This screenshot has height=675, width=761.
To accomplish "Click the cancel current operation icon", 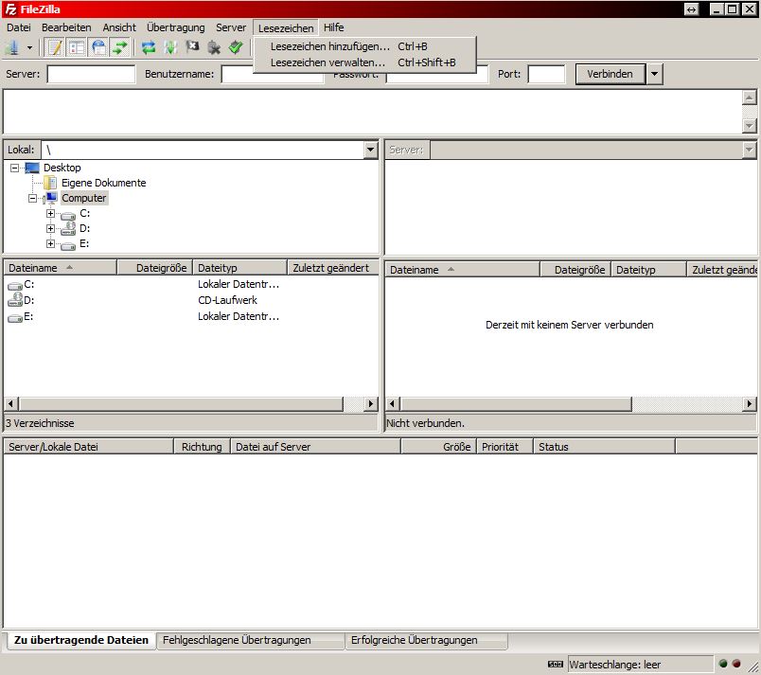I will (x=192, y=47).
